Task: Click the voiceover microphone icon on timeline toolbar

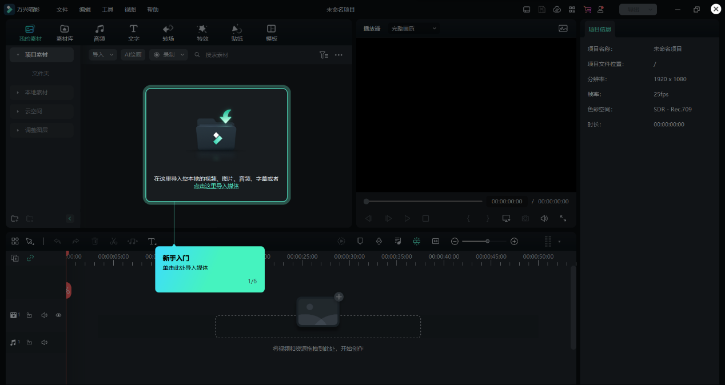Action: click(x=379, y=241)
